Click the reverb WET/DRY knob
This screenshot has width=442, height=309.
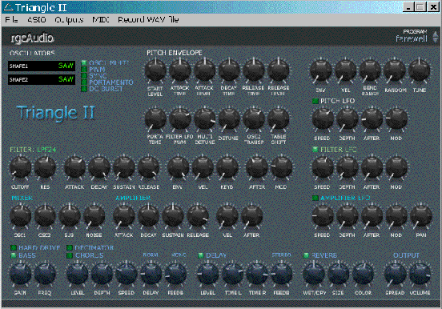coord(313,274)
